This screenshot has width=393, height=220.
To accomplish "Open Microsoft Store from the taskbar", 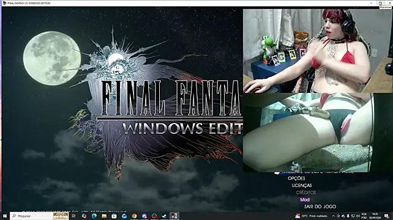I will pos(114,216).
